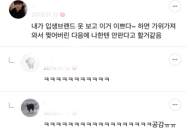Click the faded username next to the dog avatar
The height and width of the screenshot is (133, 187).
click(x=60, y=104)
